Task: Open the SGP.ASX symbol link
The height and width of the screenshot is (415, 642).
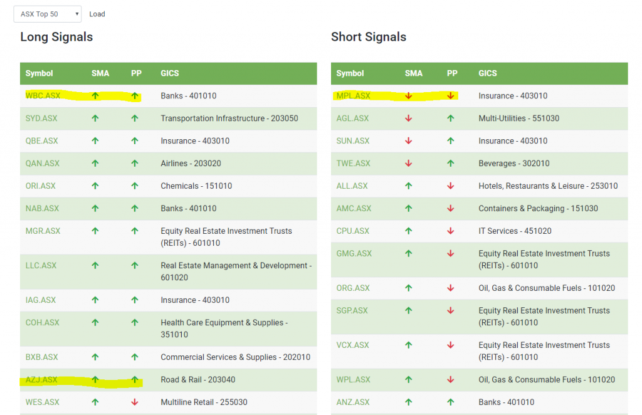Action: click(352, 310)
